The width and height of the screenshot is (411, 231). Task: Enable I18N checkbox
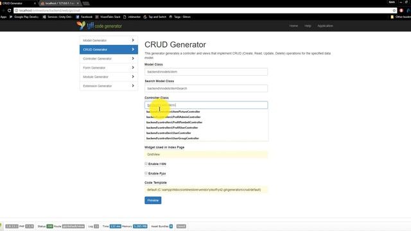[x=146, y=164]
